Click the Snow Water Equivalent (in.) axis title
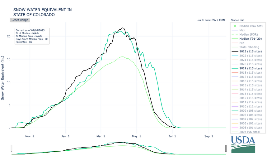 pos(2,78)
